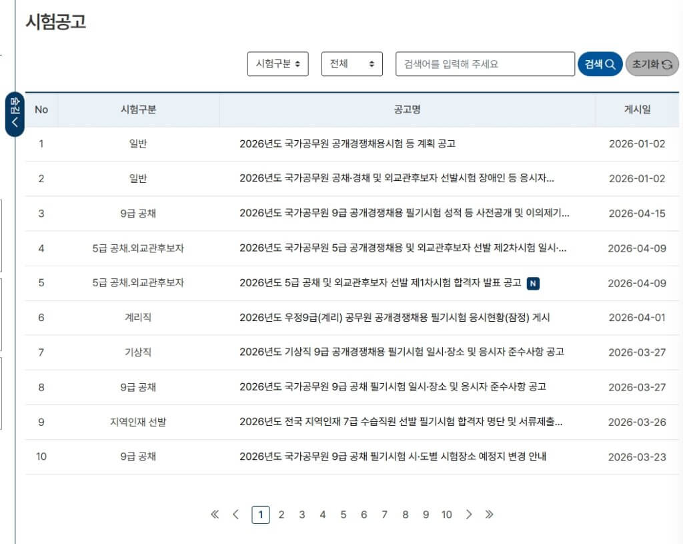Click the refresh icon on the 초기화 button
Image resolution: width=683 pixels, height=544 pixels.
coord(668,63)
